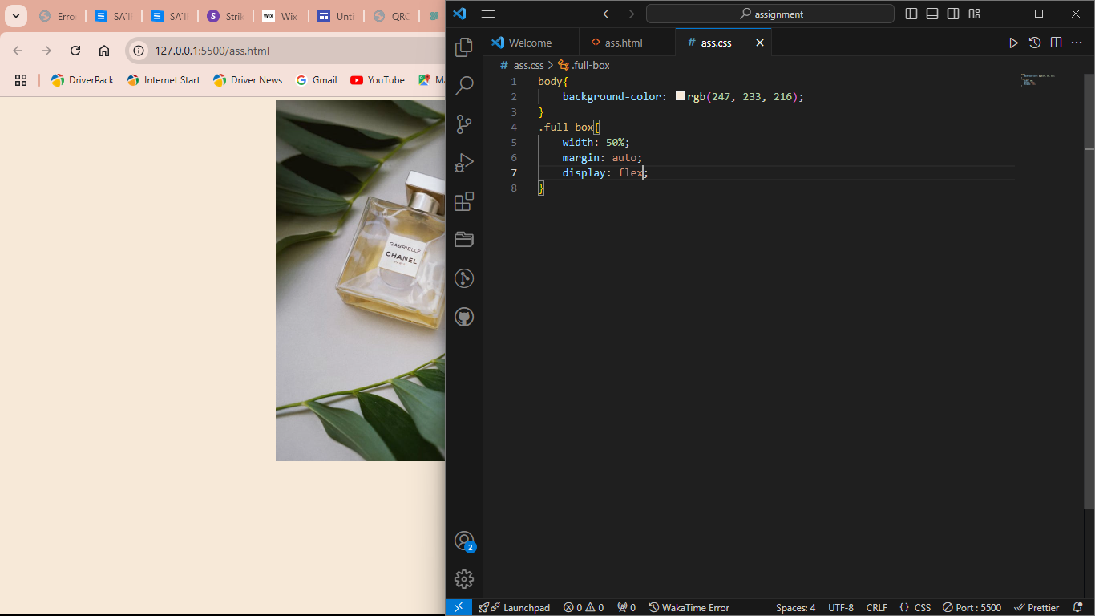1095x616 pixels.
Task: Open the DriverPack bookmark
Action: (x=83, y=79)
